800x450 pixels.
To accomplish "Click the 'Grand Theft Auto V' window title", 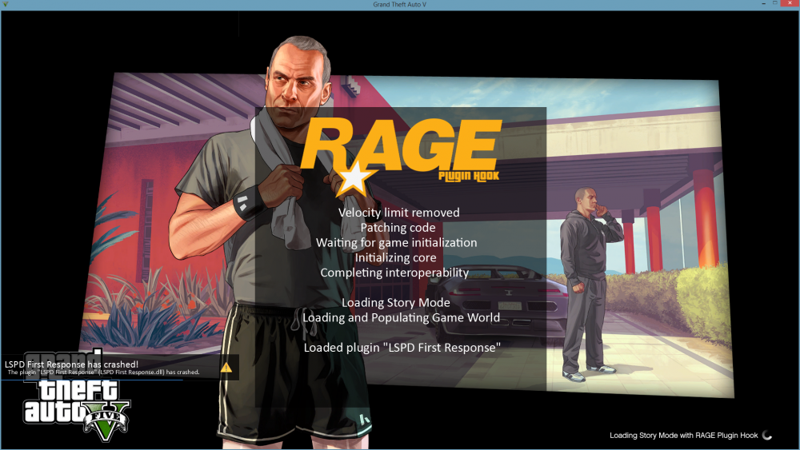I will [399, 4].
